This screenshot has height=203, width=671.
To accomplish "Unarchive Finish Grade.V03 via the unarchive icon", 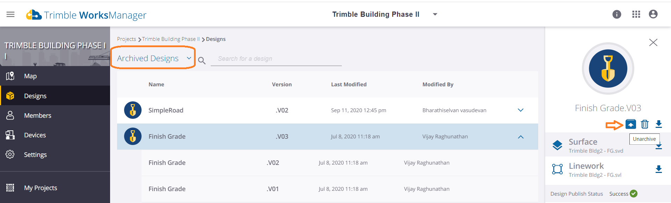I will tap(630, 124).
